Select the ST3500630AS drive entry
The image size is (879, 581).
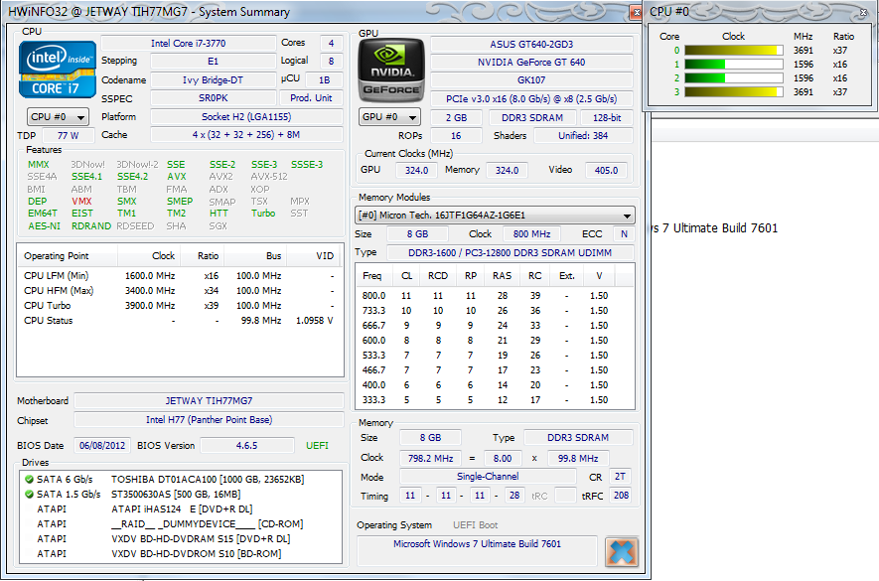click(x=176, y=495)
